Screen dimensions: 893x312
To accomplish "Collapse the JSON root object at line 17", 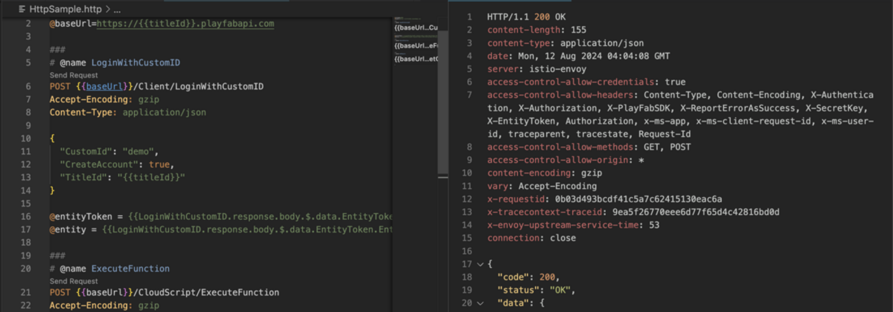I will pyautogui.click(x=479, y=265).
